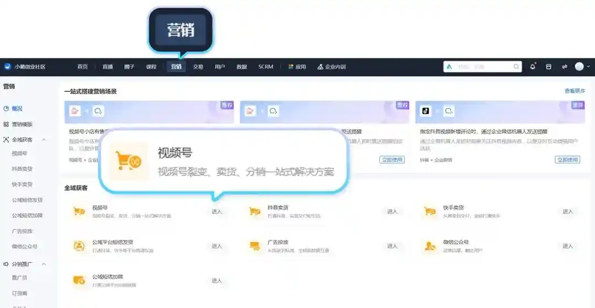Screen dimensions: 595x308
Task: Select 广告投放 in the sidebar
Action: (x=22, y=230)
